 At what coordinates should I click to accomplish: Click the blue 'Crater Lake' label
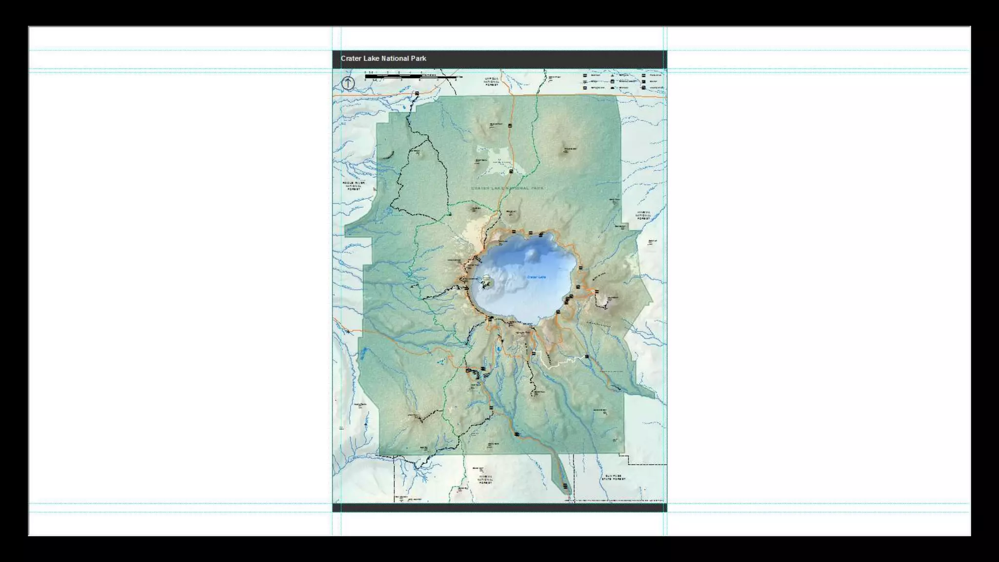coord(536,277)
